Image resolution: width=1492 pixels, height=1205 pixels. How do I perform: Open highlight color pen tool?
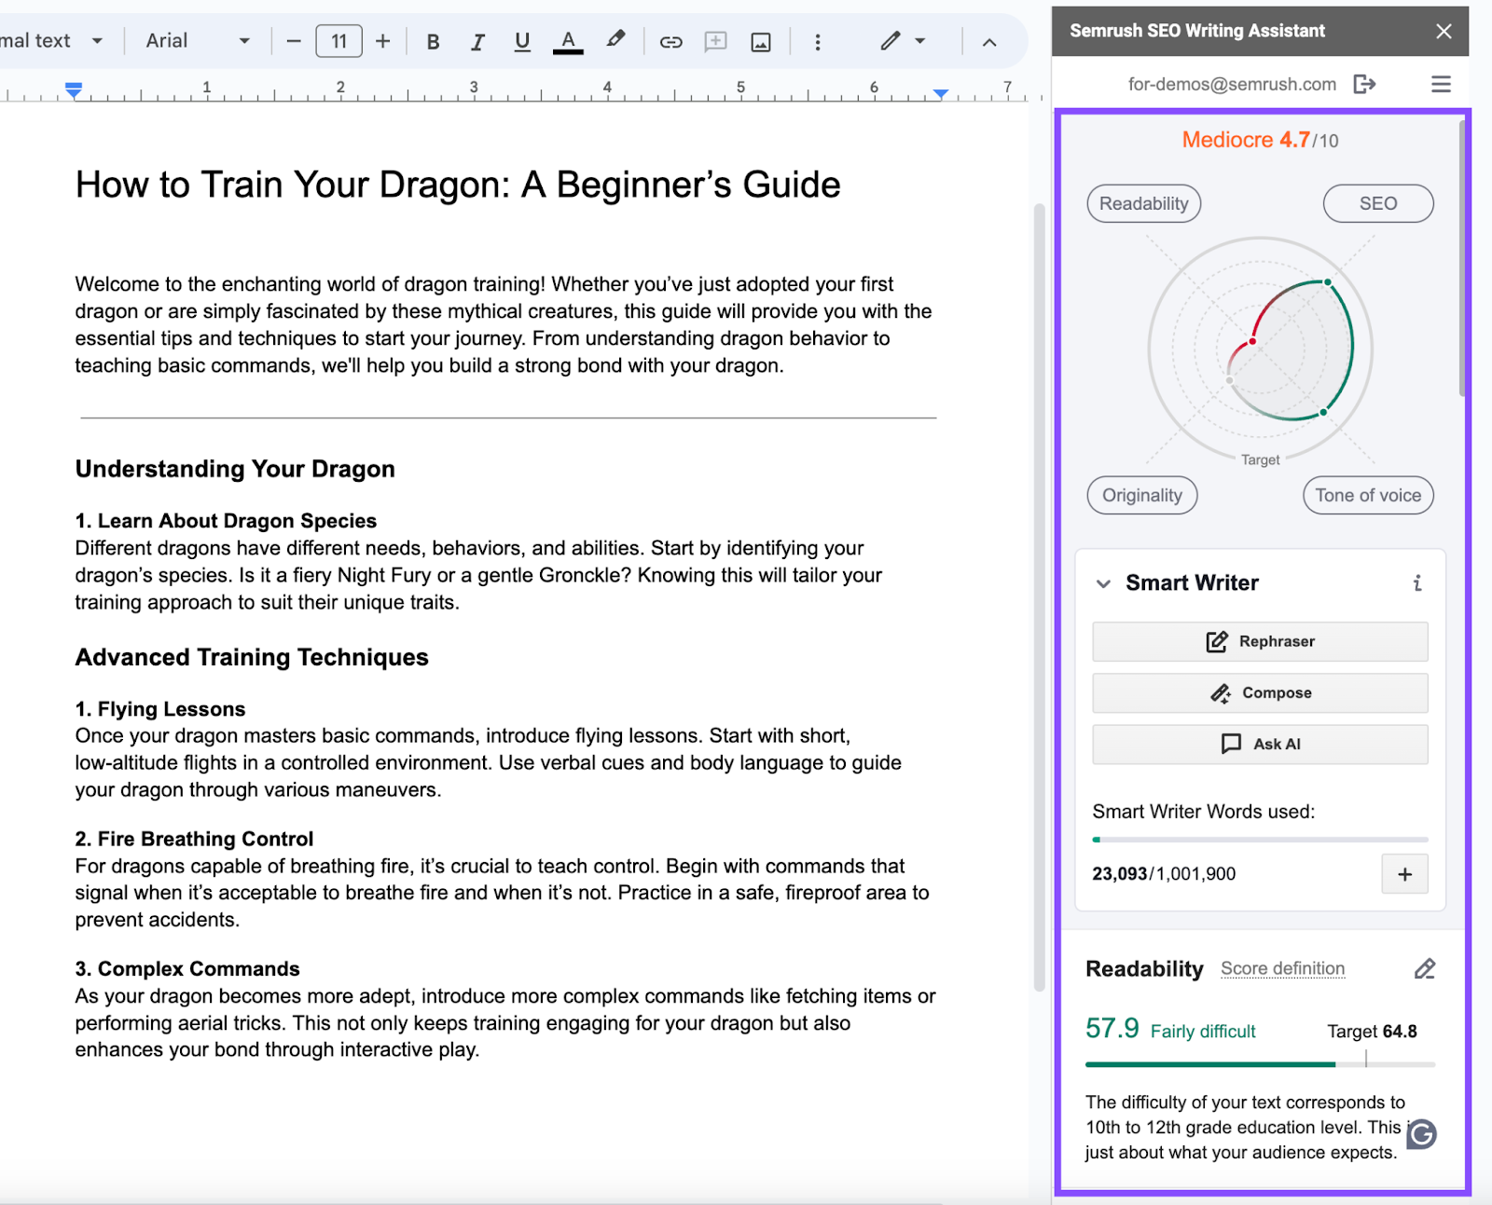(x=615, y=40)
